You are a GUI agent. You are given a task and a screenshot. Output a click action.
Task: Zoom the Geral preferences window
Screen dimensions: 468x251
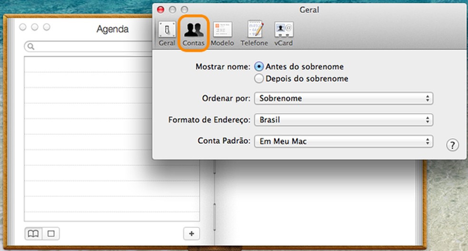click(x=185, y=10)
